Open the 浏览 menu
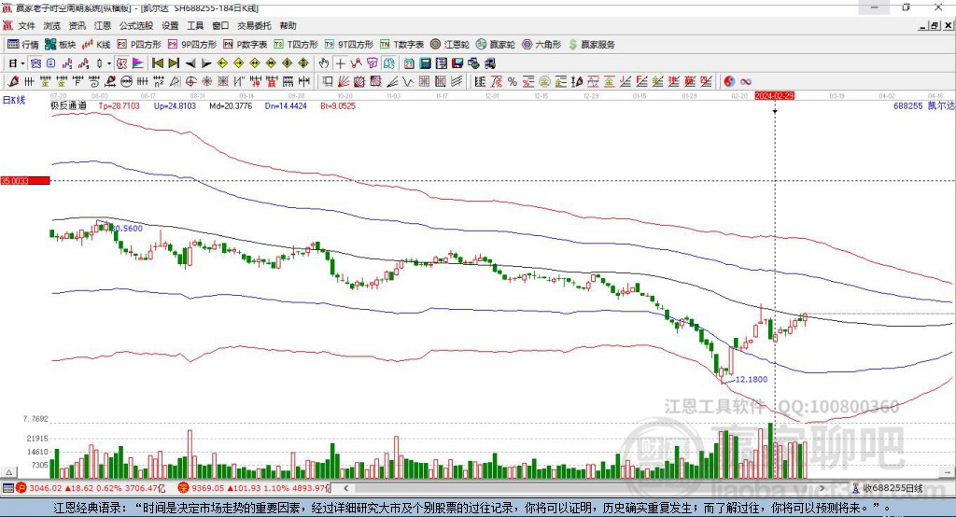 [52, 25]
